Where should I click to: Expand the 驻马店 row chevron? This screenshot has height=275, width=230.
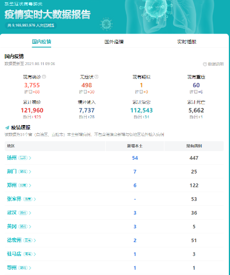[34, 254]
